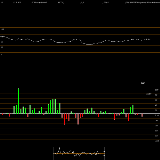Click the -20 label on MR axis
This screenshot has width=160, height=160.
(x=156, y=121)
